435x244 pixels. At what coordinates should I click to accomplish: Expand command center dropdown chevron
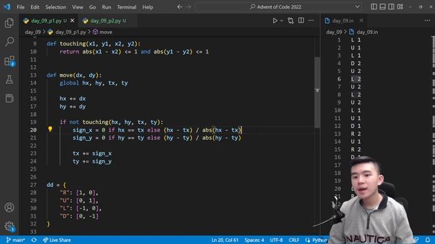coord(358,7)
